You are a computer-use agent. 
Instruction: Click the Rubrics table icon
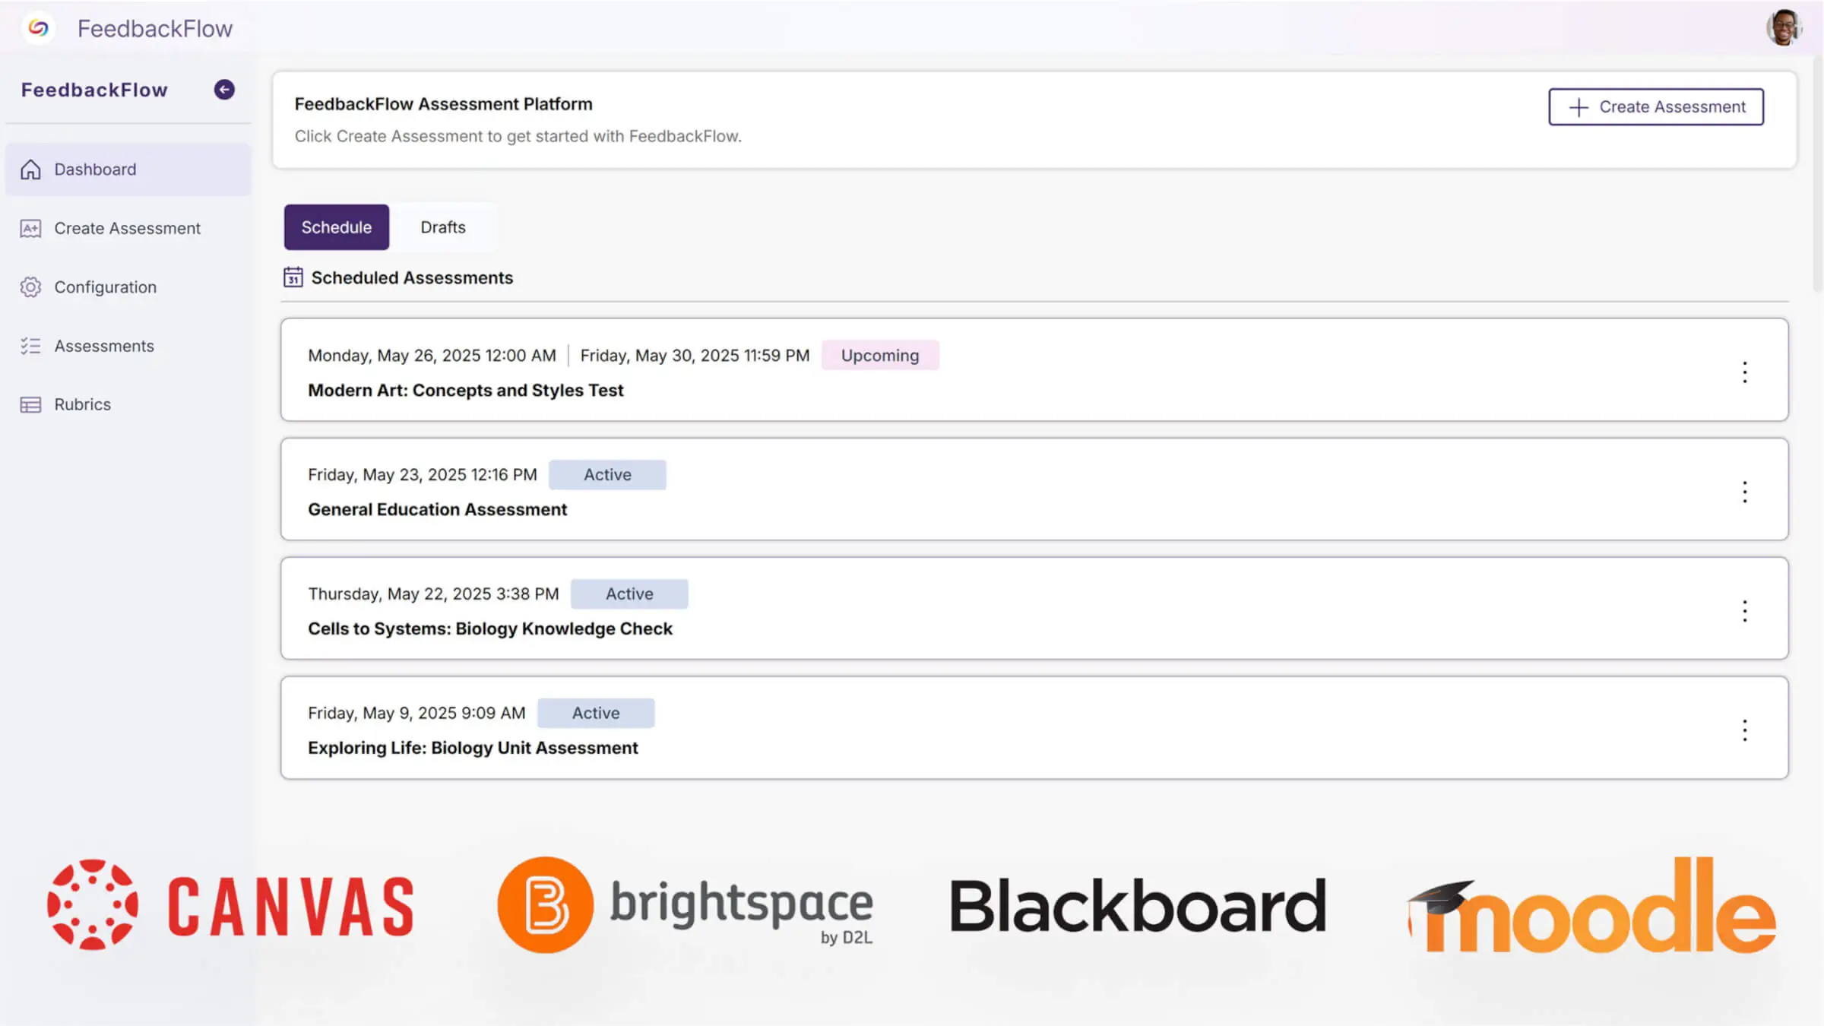(x=30, y=404)
